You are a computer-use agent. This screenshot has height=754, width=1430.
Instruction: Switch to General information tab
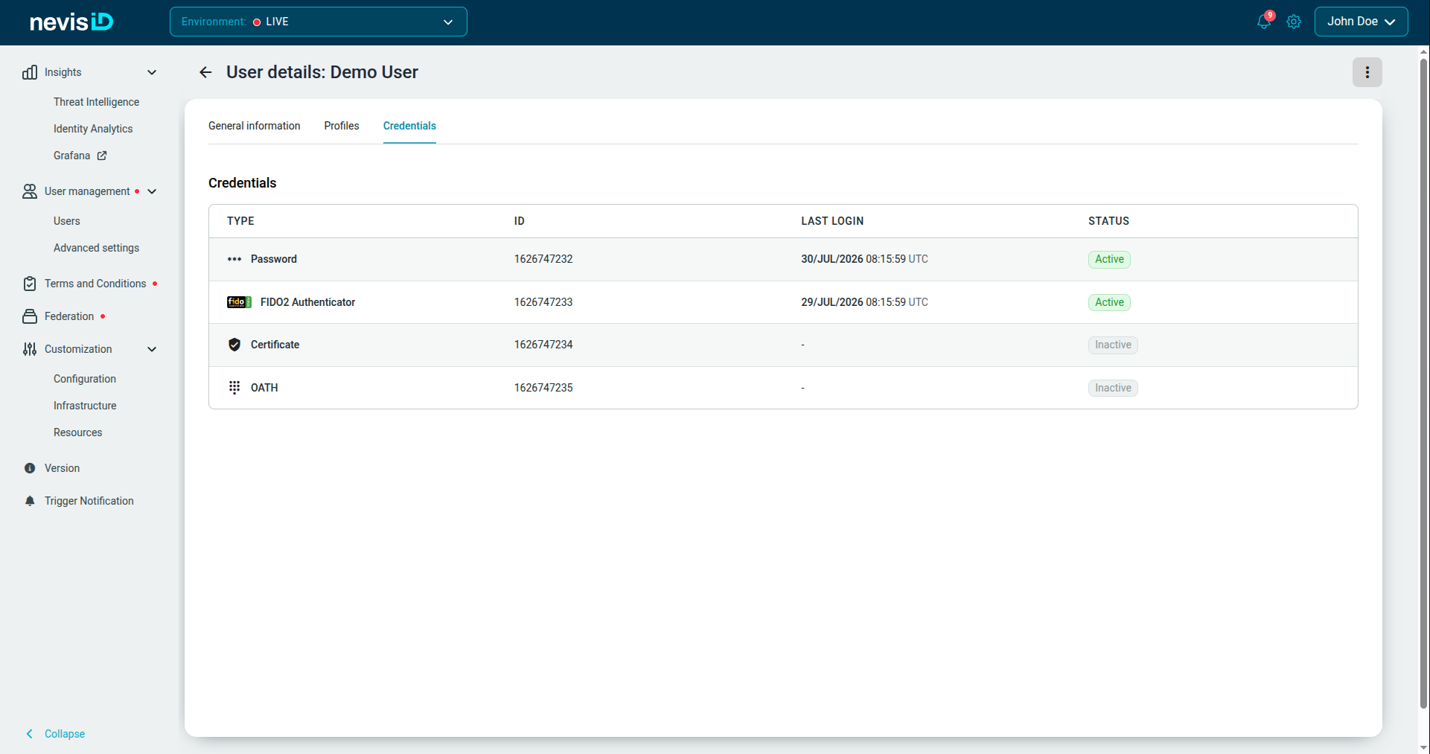click(x=255, y=126)
